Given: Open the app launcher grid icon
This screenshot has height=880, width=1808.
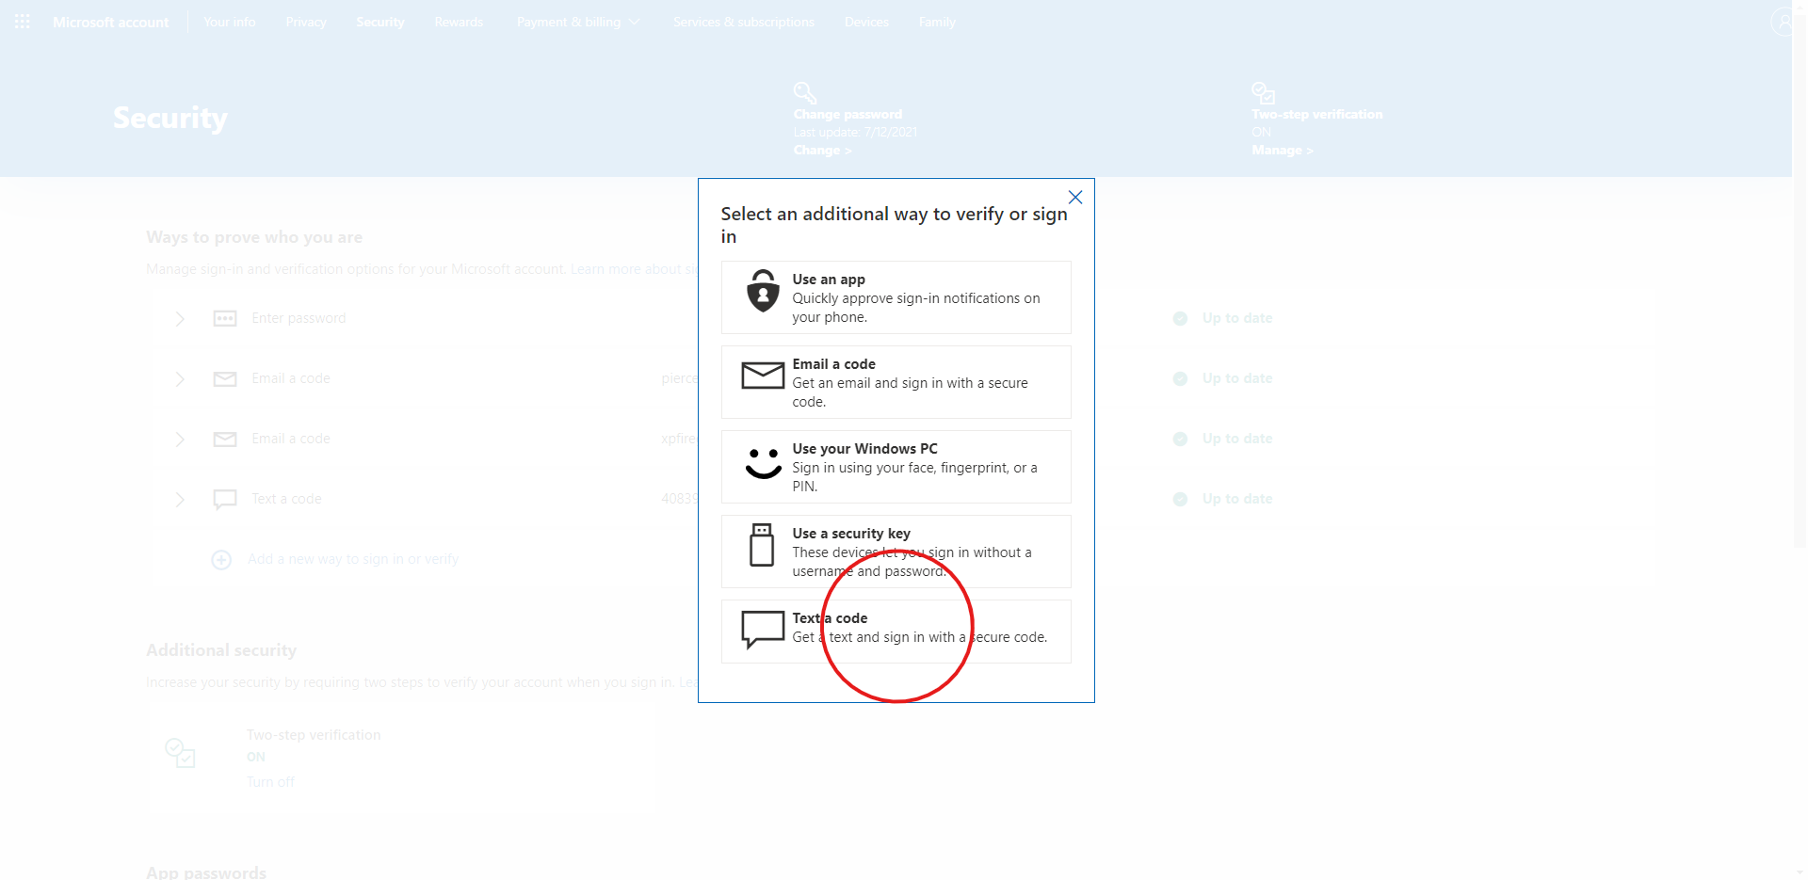Looking at the screenshot, I should pyautogui.click(x=23, y=22).
